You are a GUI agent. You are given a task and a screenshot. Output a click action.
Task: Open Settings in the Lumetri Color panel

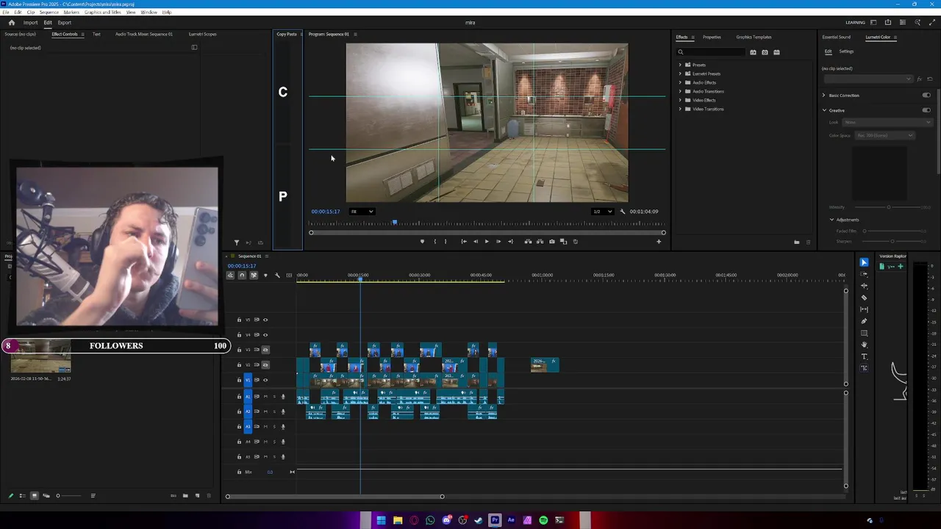(x=846, y=51)
